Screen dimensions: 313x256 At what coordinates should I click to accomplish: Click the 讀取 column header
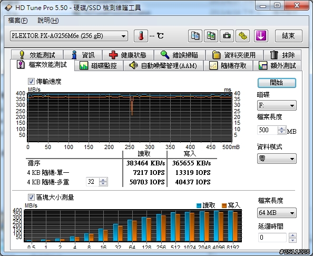pyautogui.click(x=144, y=154)
